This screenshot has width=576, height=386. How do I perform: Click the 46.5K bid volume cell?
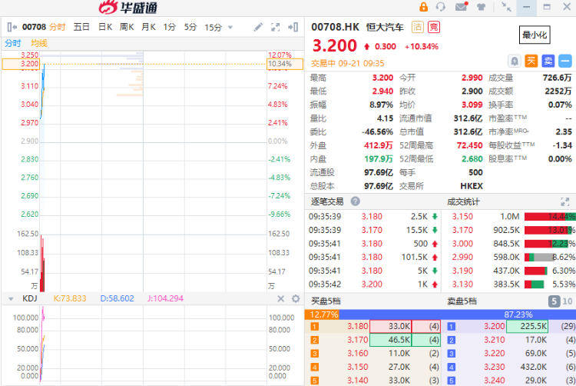pyautogui.click(x=390, y=340)
